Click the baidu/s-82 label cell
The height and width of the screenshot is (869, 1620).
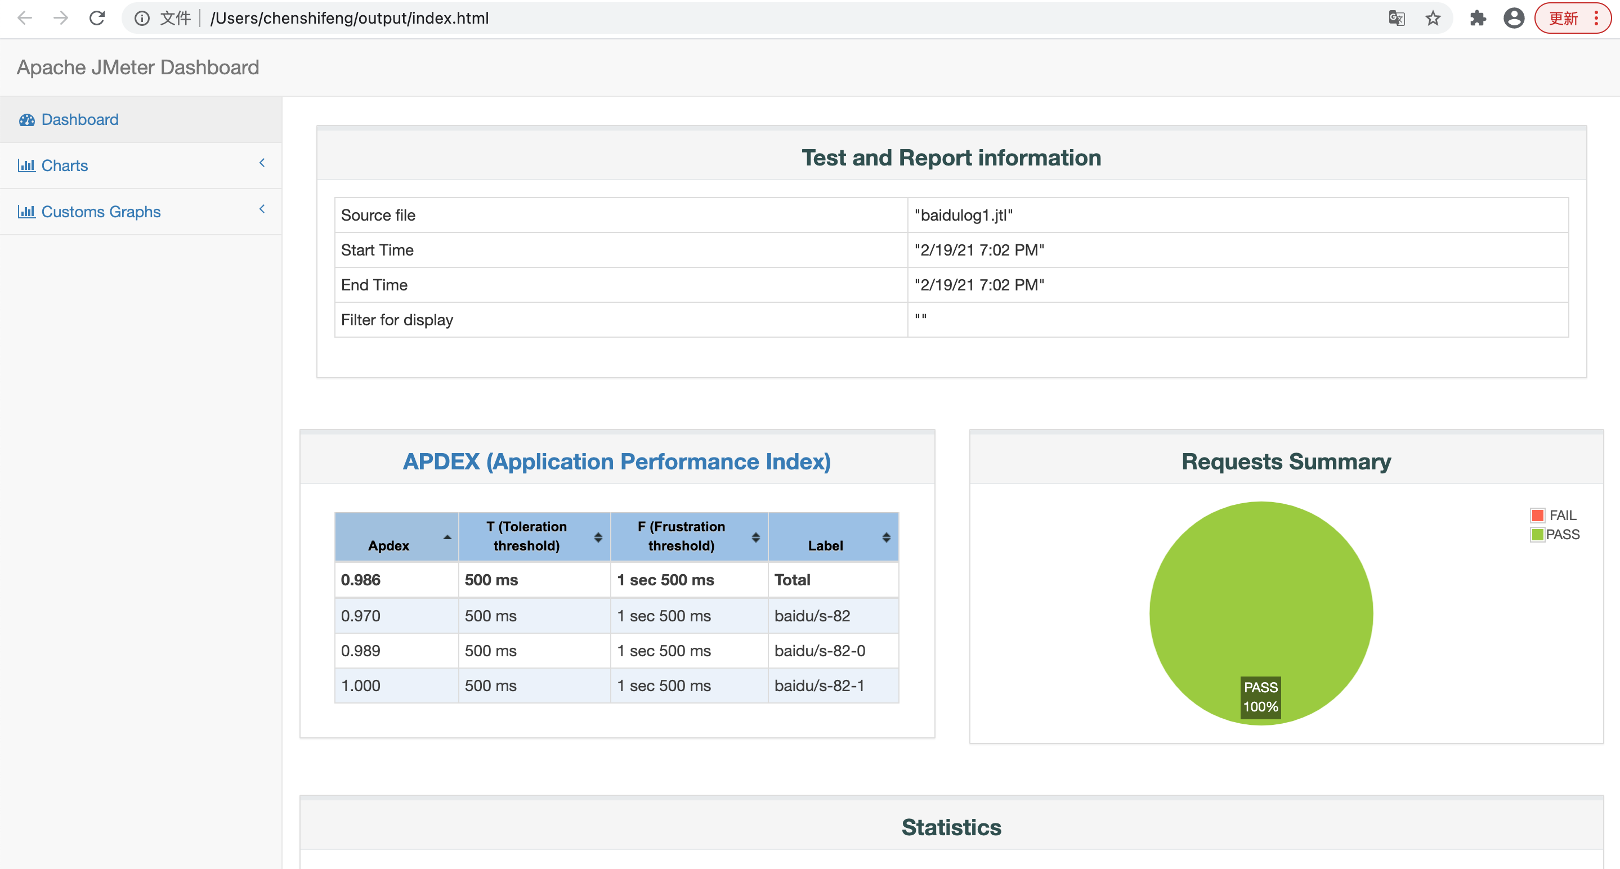pos(833,616)
